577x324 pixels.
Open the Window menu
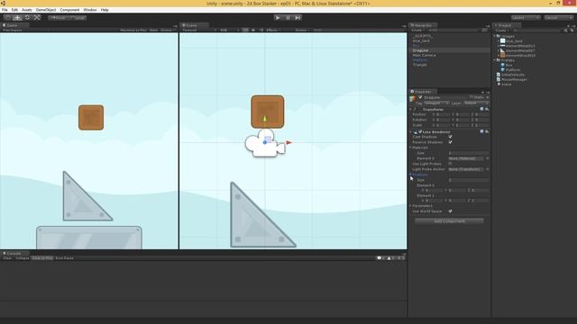(x=90, y=10)
